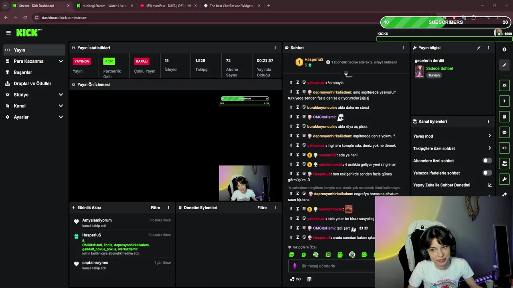Go back in browser history
The width and height of the screenshot is (513, 288).
pos(6,18)
